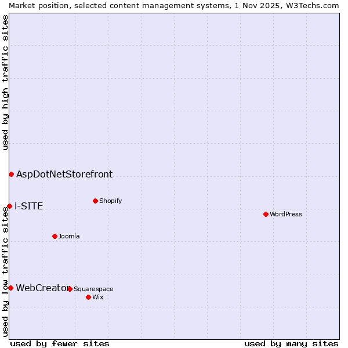Click the "used by fewer sites" axis label
348x348 pixels.
(x=60, y=343)
